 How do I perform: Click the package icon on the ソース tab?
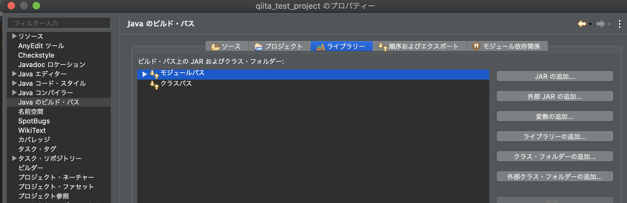pyautogui.click(x=215, y=46)
